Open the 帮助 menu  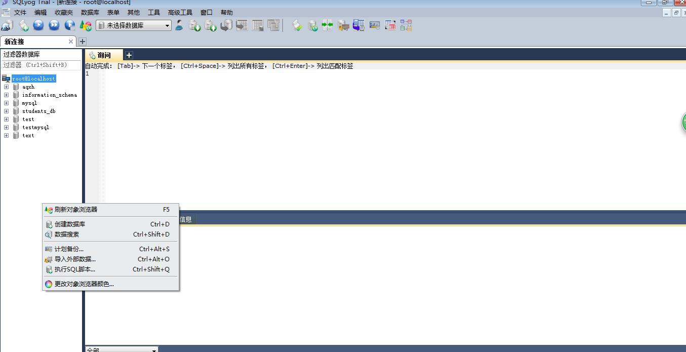pyautogui.click(x=227, y=13)
